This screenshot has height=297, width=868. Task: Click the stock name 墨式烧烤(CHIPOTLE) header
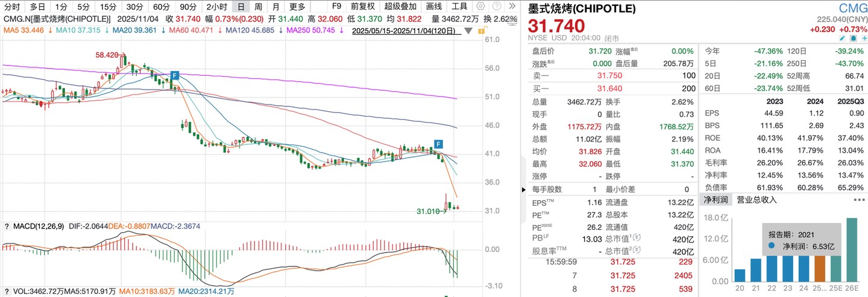pyautogui.click(x=582, y=9)
